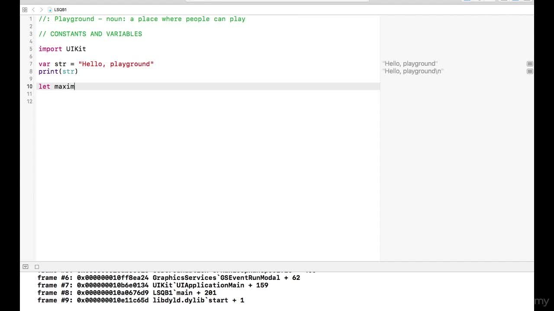Select the "Hello, playground" result in sidebar
Image resolution: width=554 pixels, height=311 pixels.
point(410,64)
